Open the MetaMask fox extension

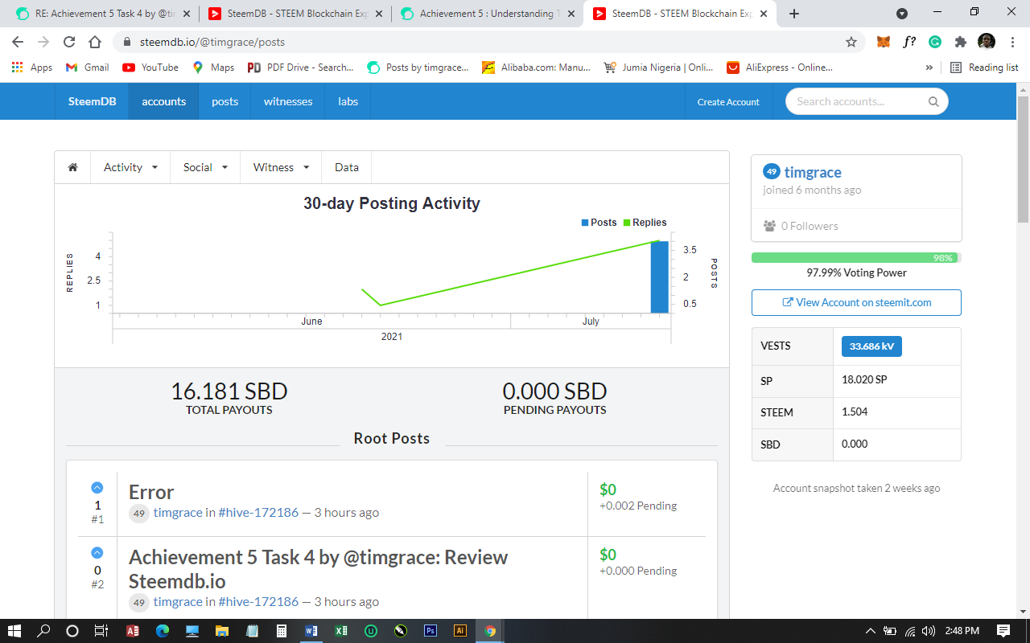(884, 42)
